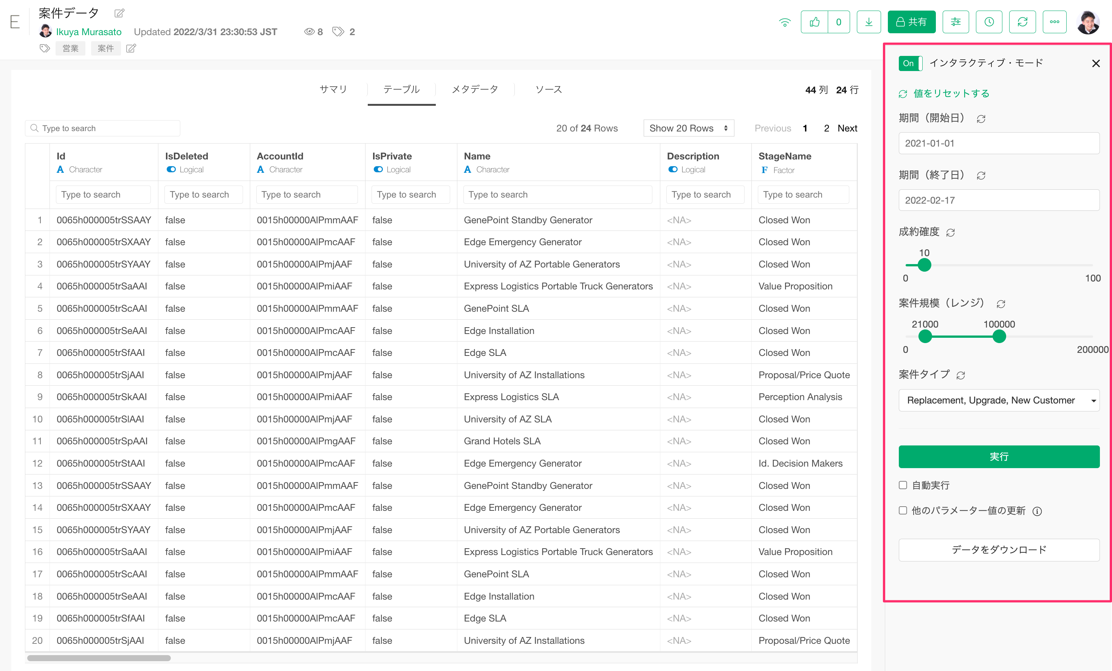Viewport: 1112px width, 671px height.
Task: Open the parameter sliders settings icon
Action: (956, 22)
